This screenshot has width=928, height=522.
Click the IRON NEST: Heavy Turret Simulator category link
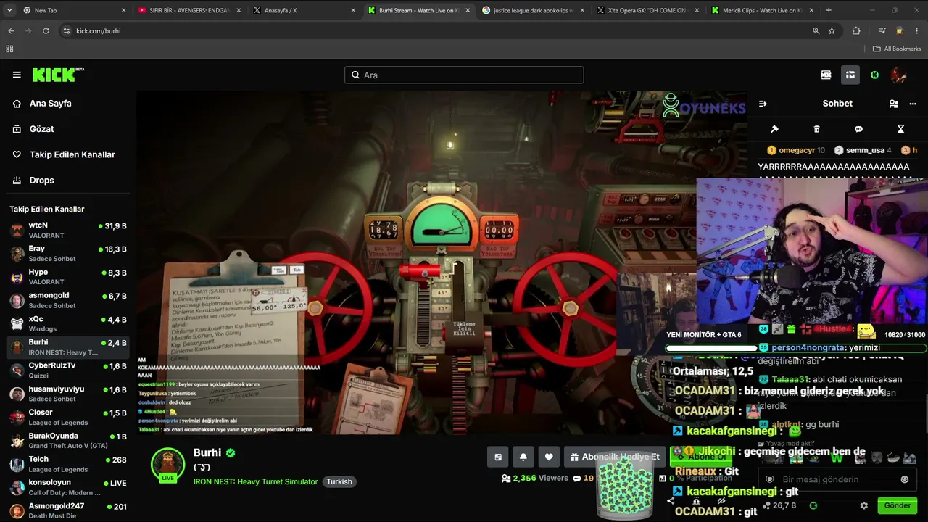tap(255, 481)
